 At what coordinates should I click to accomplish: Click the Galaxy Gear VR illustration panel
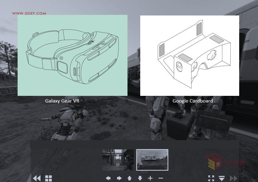tap(73, 56)
